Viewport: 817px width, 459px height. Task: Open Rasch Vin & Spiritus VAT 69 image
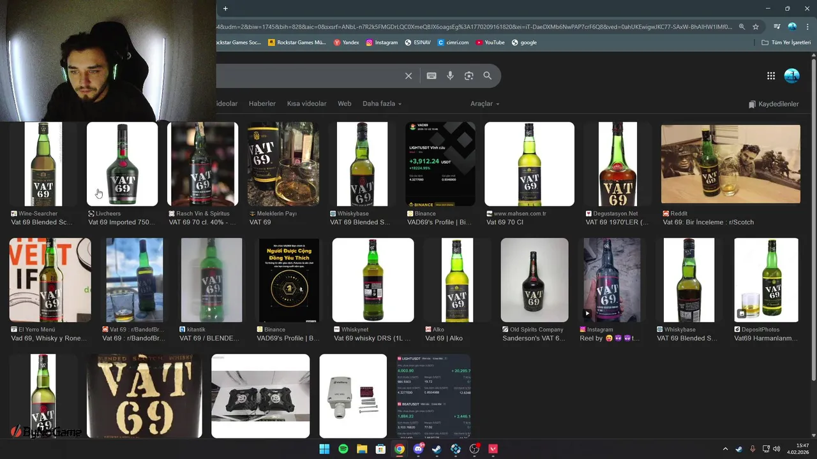click(x=202, y=164)
